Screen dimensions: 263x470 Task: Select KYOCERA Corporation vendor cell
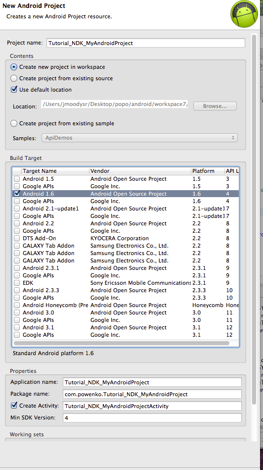119,238
